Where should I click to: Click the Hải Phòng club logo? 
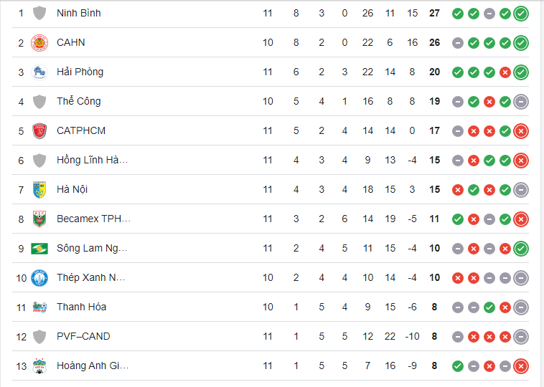coord(39,72)
